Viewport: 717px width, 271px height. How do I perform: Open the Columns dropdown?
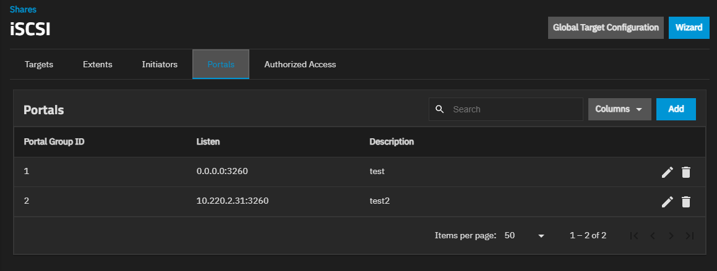coord(619,109)
